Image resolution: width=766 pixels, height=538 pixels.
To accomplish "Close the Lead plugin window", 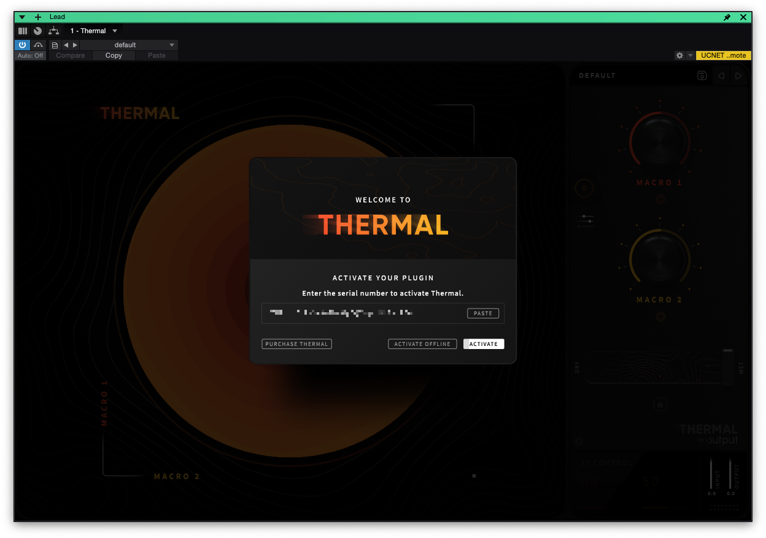I will pyautogui.click(x=743, y=17).
